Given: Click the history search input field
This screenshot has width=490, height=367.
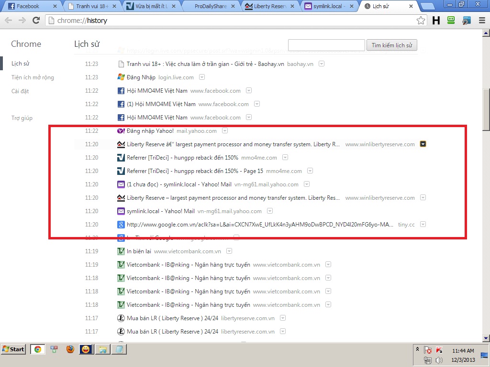Looking at the screenshot, I should click(x=326, y=45).
